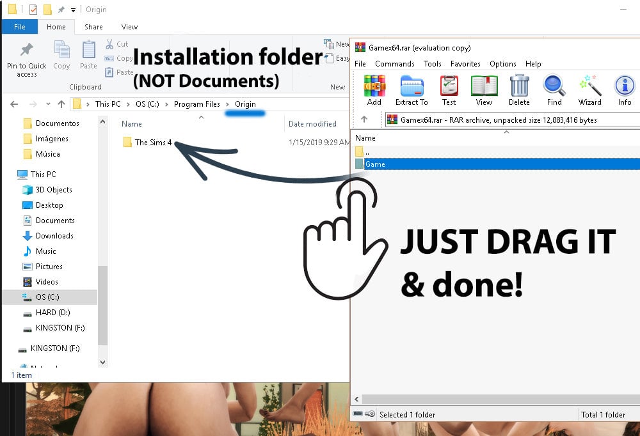Click the navigation pane scroll down arrow
This screenshot has height=436, width=640.
[x=103, y=362]
